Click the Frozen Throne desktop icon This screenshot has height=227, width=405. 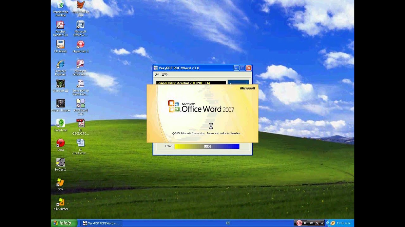click(x=60, y=106)
